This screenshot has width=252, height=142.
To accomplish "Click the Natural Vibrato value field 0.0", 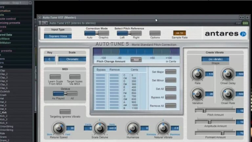I will (x=175, y=128).
